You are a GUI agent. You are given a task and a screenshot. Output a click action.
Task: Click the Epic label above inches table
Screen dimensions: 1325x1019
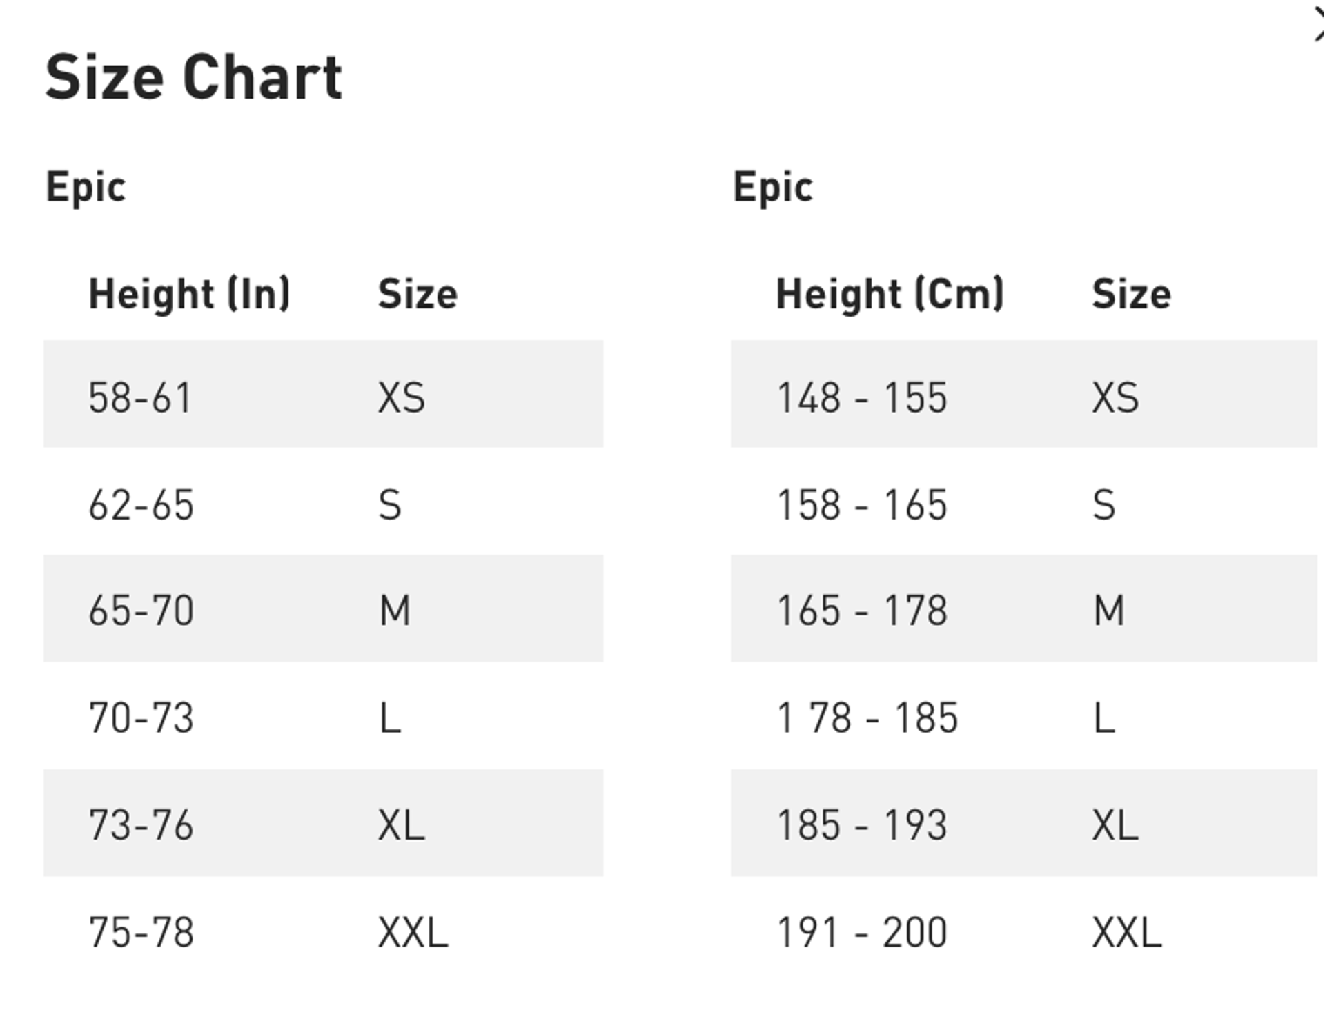coord(86,187)
